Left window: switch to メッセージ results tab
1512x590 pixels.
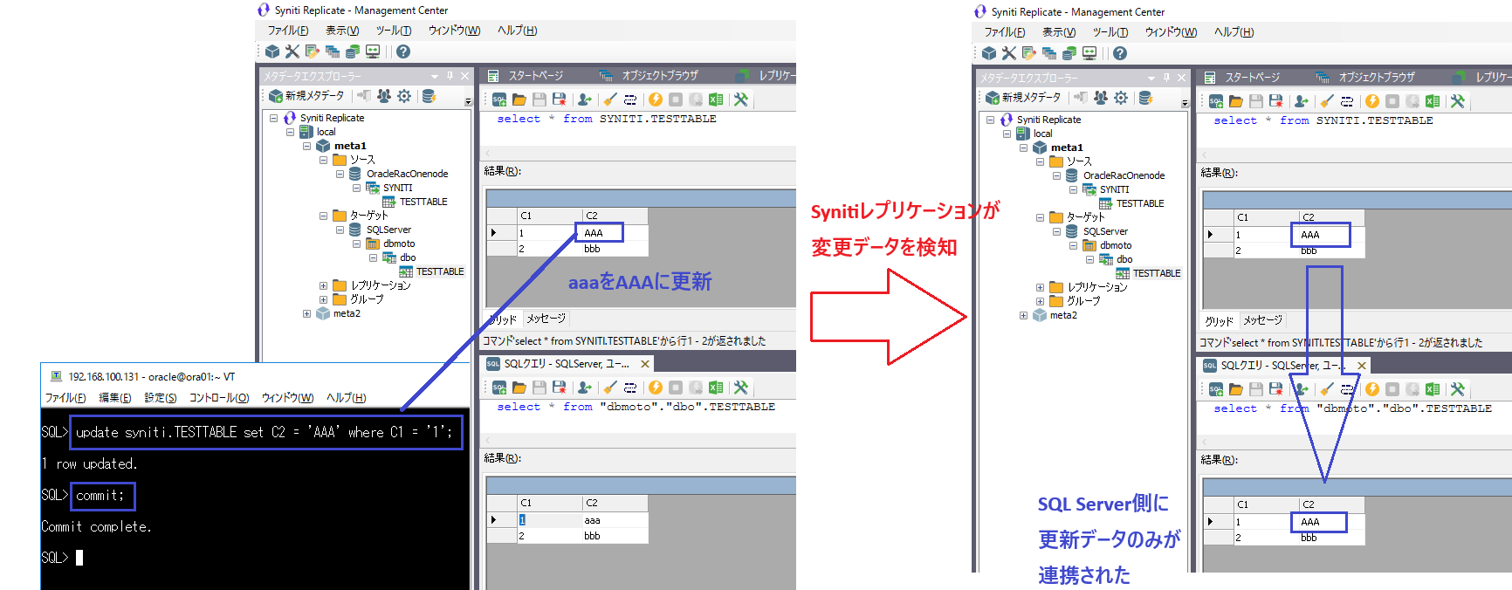[x=546, y=319]
